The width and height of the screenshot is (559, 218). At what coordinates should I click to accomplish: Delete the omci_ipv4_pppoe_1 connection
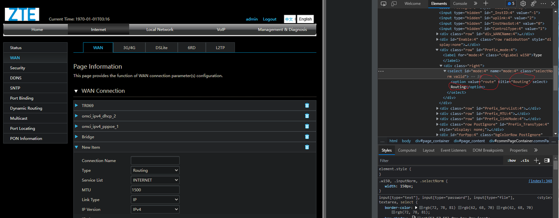tap(307, 126)
